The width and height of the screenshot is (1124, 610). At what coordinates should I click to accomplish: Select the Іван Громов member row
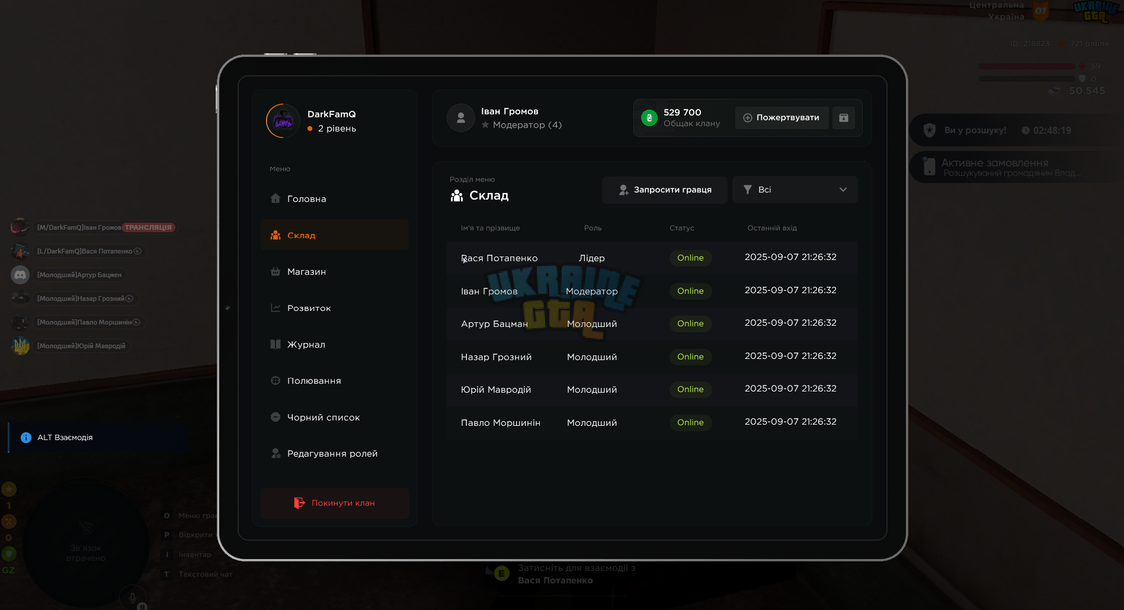[x=652, y=291]
